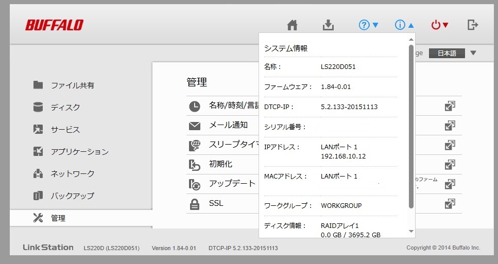498x264 pixels.
Task: Click the サービス sidebar icon
Action: click(38, 129)
